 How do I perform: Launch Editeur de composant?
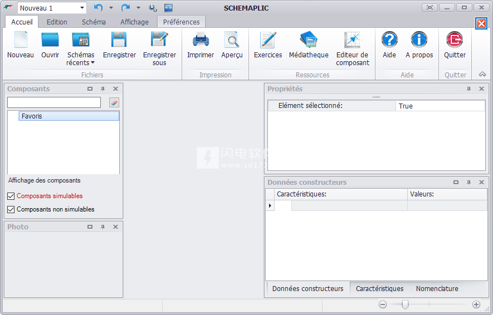coord(353,48)
